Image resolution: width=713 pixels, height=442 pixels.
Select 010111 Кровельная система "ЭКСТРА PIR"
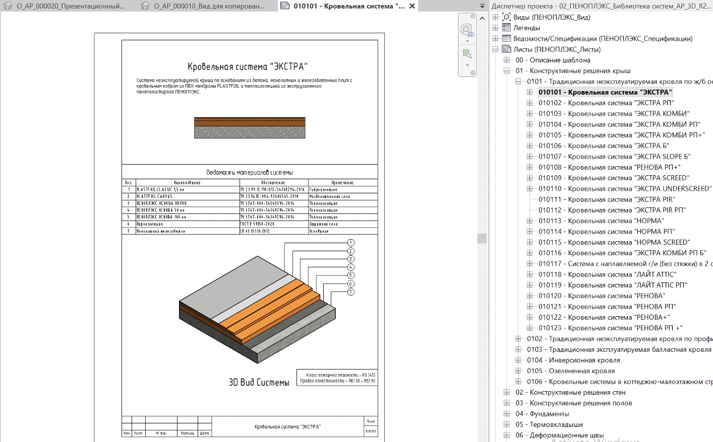pyautogui.click(x=606, y=199)
